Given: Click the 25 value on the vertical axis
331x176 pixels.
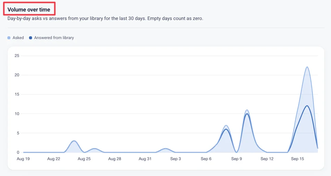Looking at the screenshot, I should click(x=17, y=56).
